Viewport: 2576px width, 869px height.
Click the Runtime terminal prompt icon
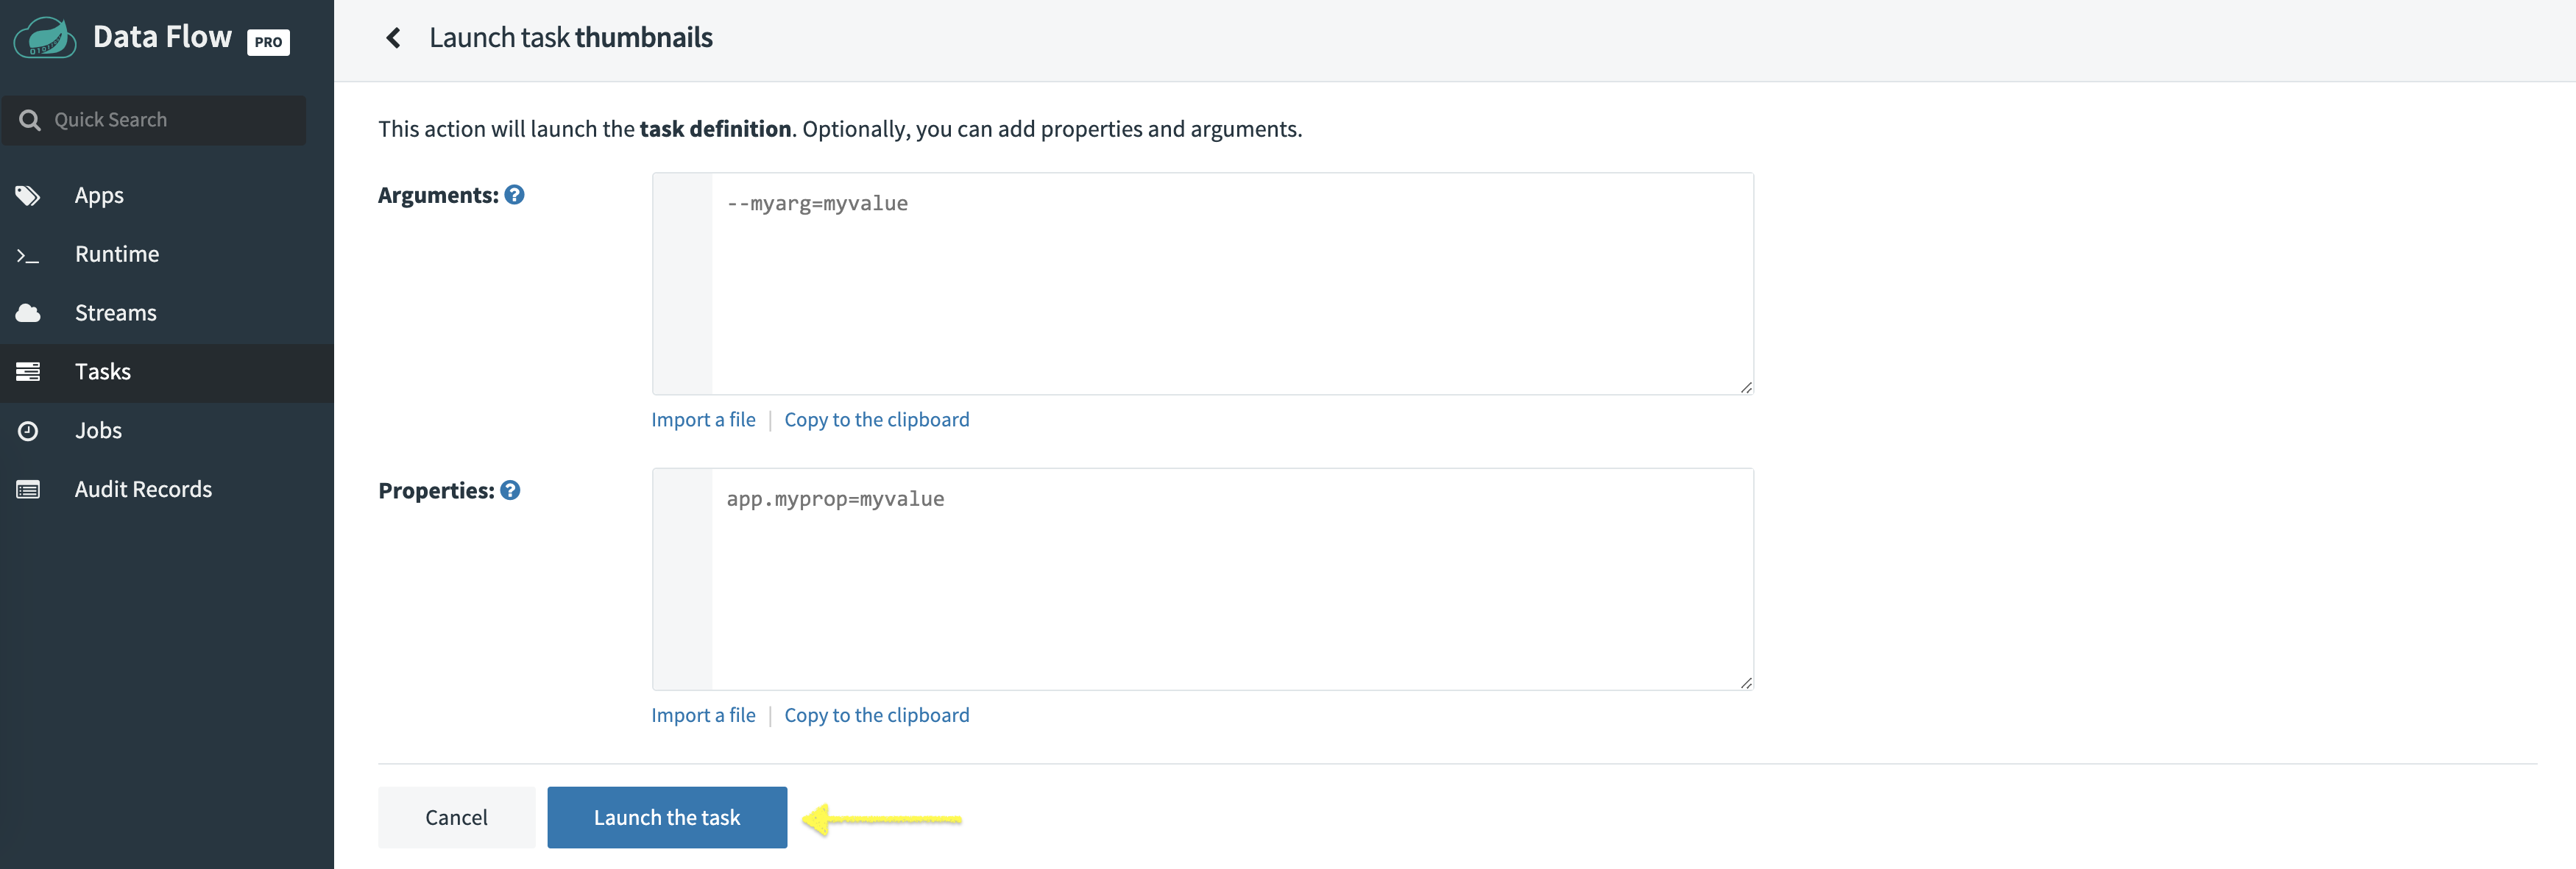[x=28, y=256]
